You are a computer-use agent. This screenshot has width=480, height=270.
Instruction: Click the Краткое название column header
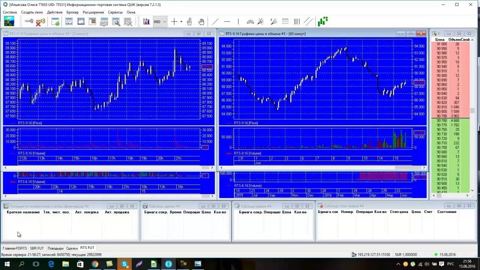23,212
